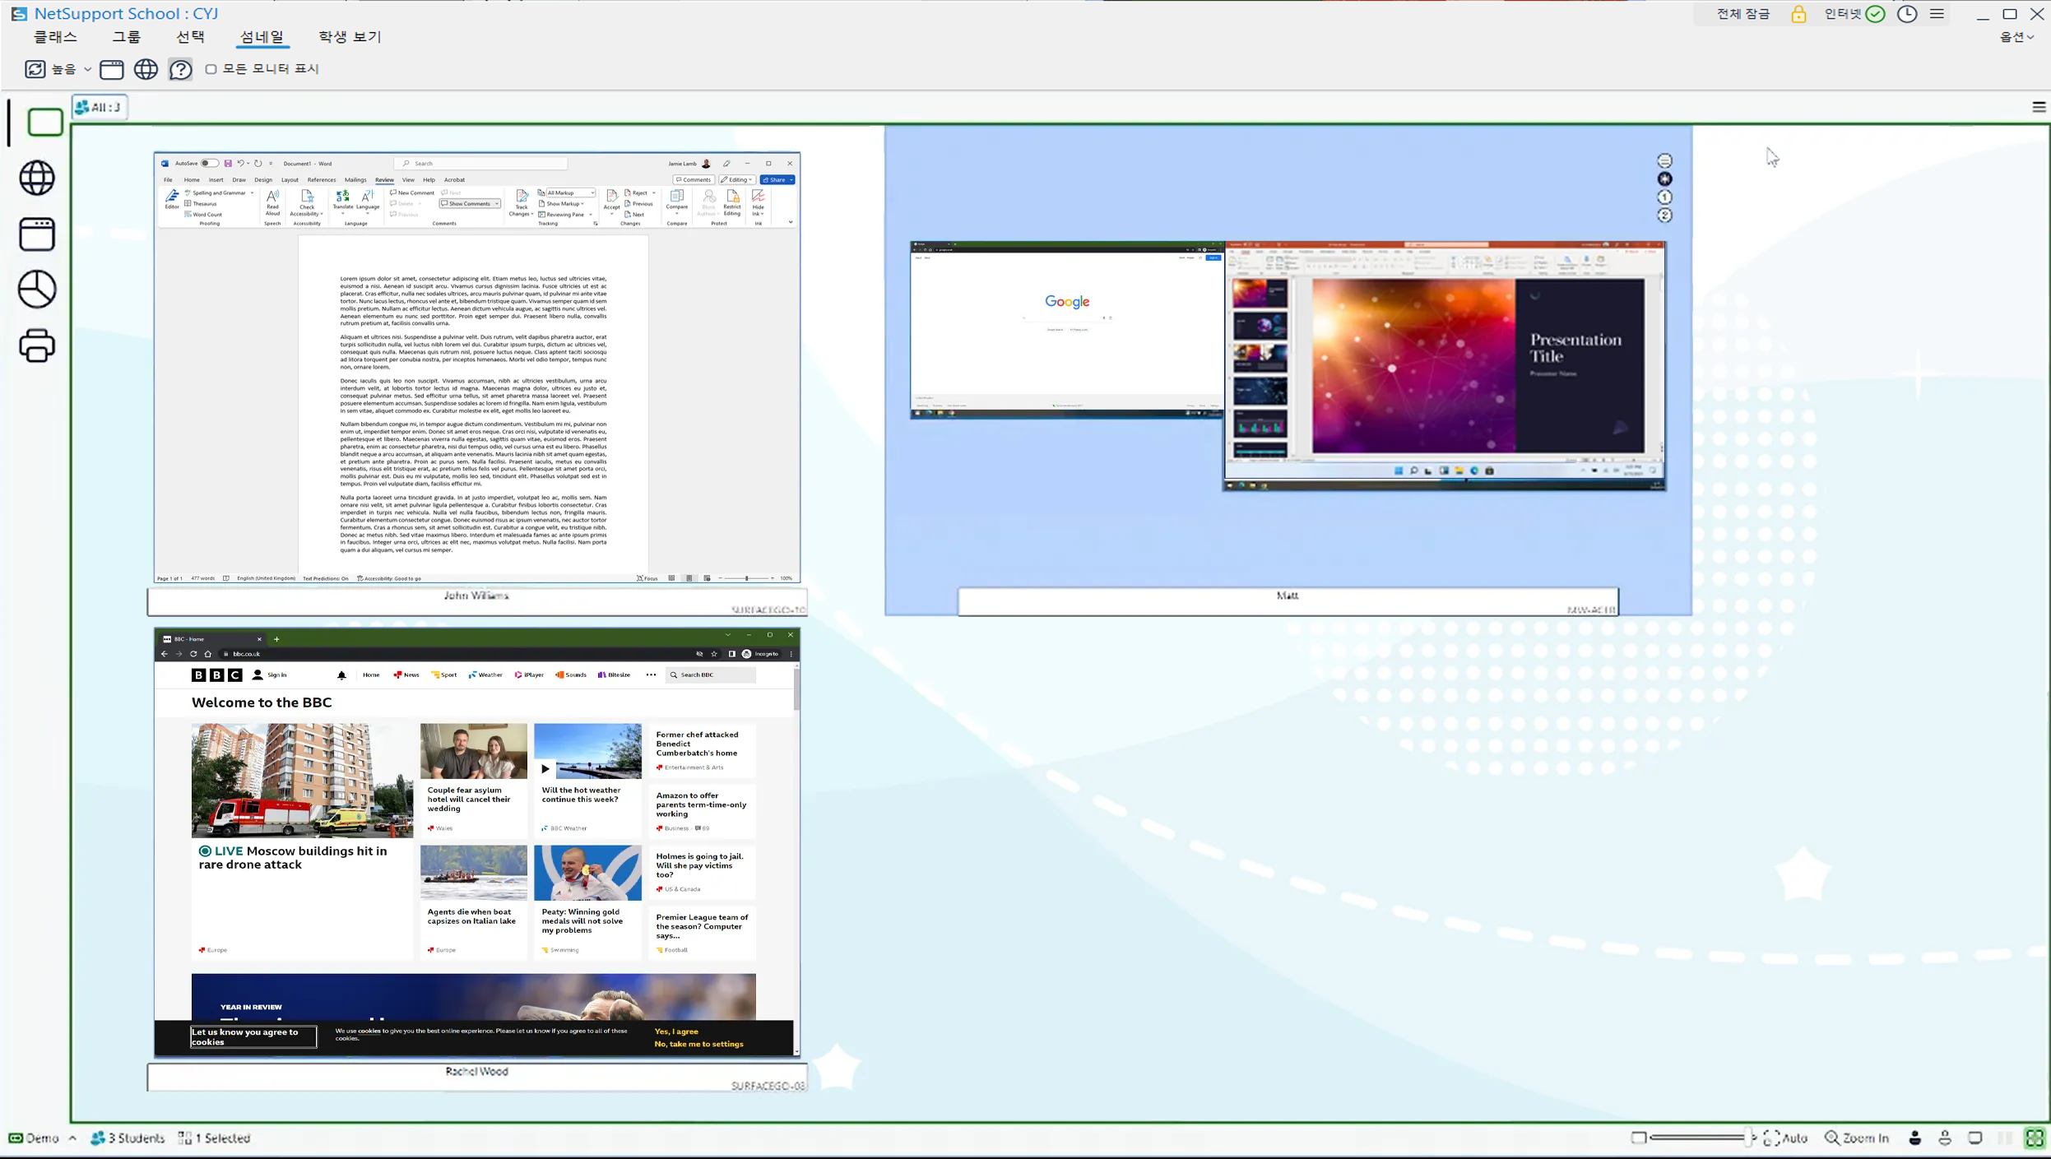The width and height of the screenshot is (2051, 1159).
Task: Click the All : 3 group button
Action: tap(100, 107)
